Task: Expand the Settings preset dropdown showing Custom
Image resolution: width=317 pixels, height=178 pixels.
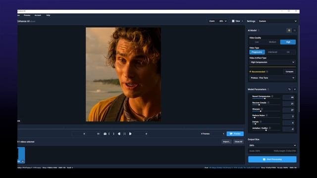Action: click(x=277, y=21)
